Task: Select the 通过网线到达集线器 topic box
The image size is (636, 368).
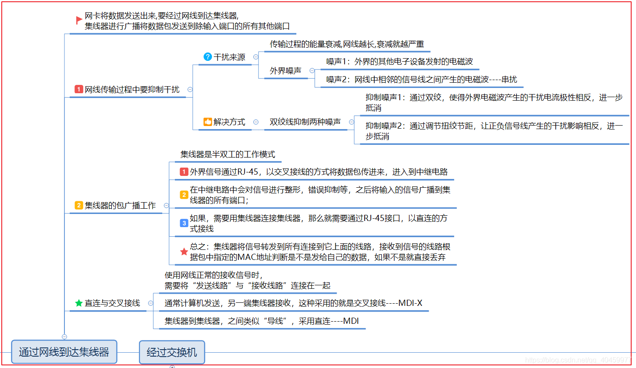Action: (x=64, y=352)
